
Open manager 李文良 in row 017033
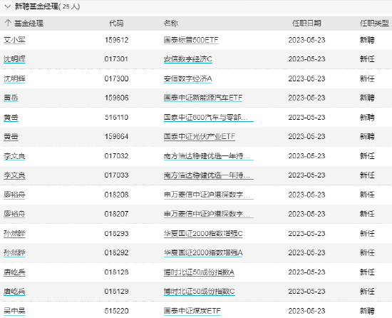[x=14, y=175]
